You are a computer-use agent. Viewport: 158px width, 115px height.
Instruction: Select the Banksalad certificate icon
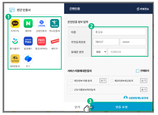15,41
